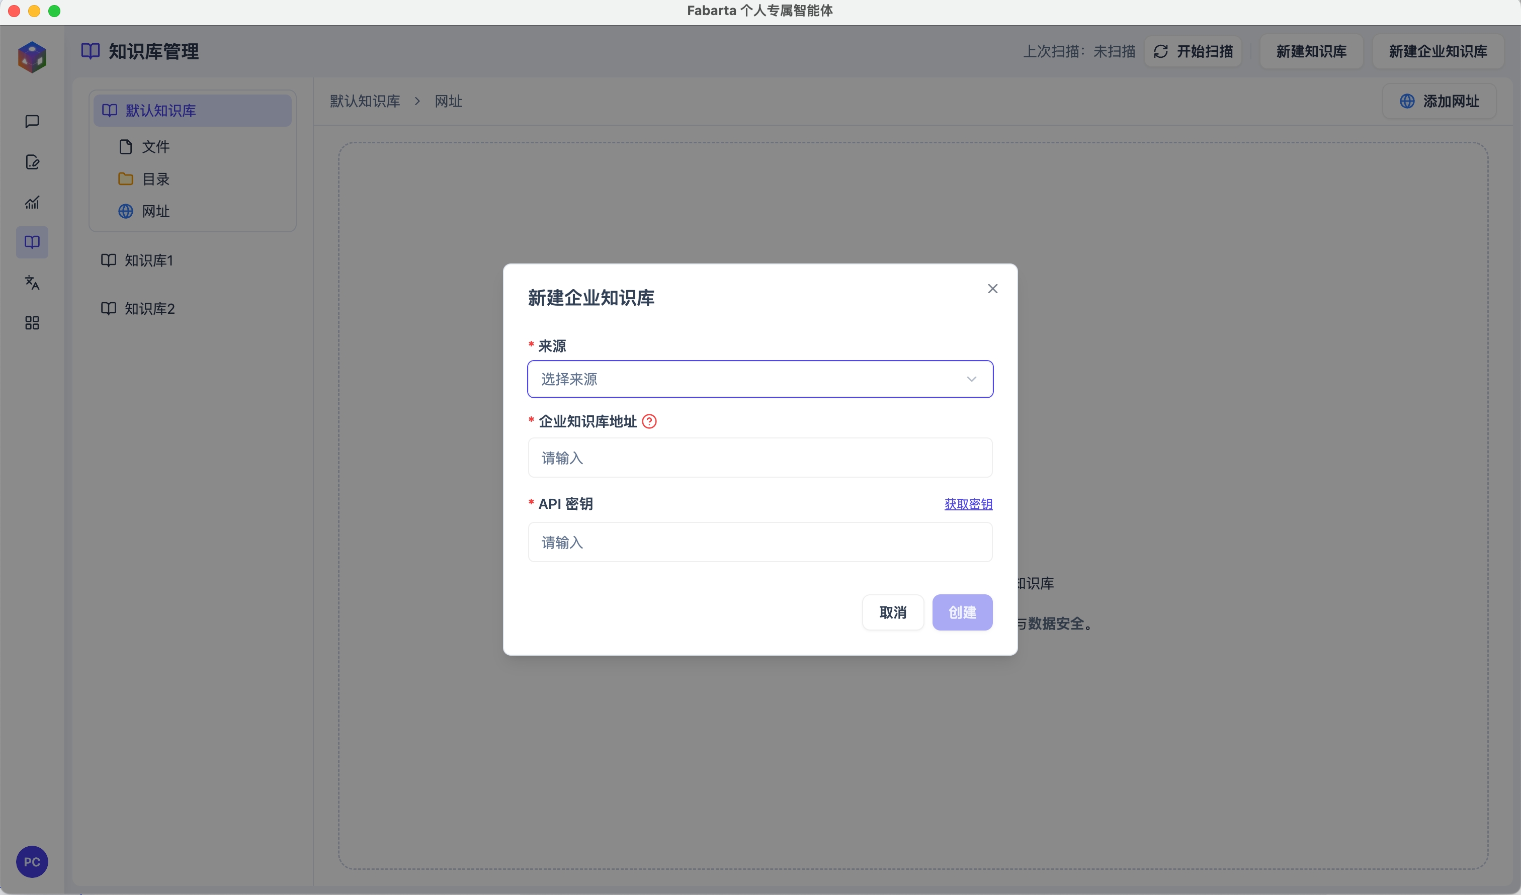The height and width of the screenshot is (895, 1521).
Task: Click the chevron arrow in source selector
Action: [x=971, y=379]
